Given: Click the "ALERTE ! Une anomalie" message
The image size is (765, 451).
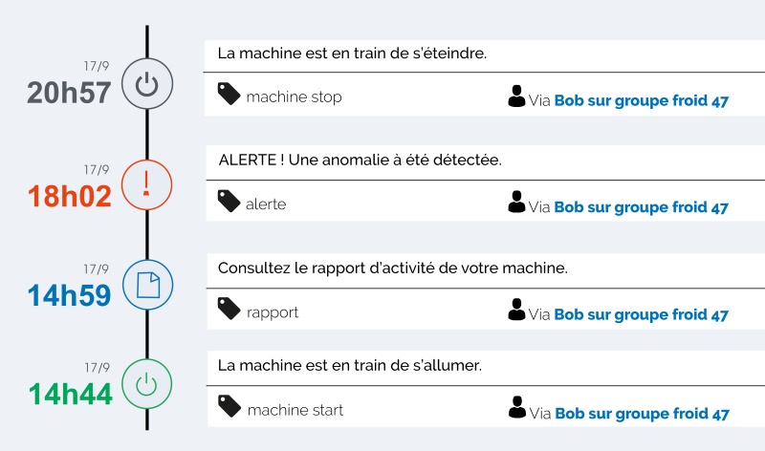Looking at the screenshot, I should [361, 160].
